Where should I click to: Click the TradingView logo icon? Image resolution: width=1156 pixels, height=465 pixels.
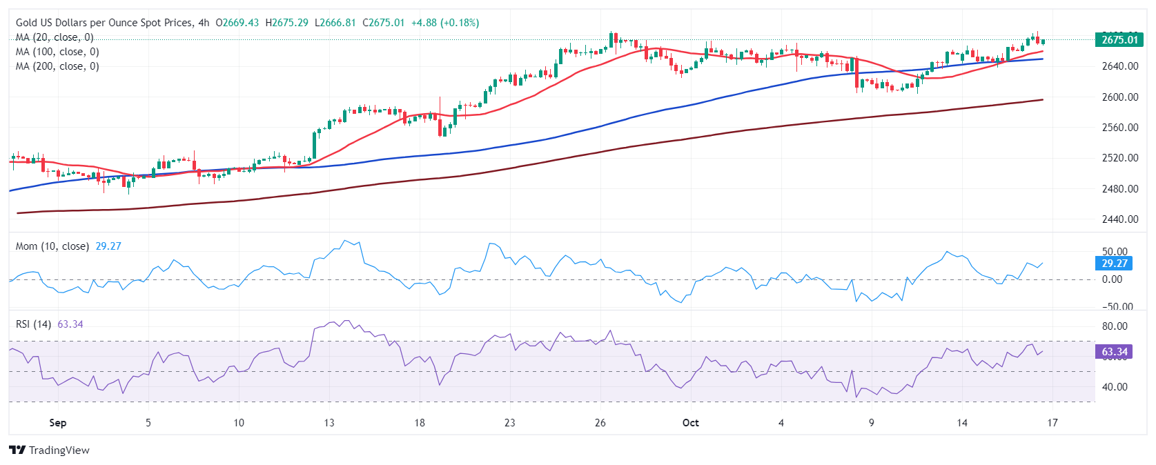(x=17, y=450)
